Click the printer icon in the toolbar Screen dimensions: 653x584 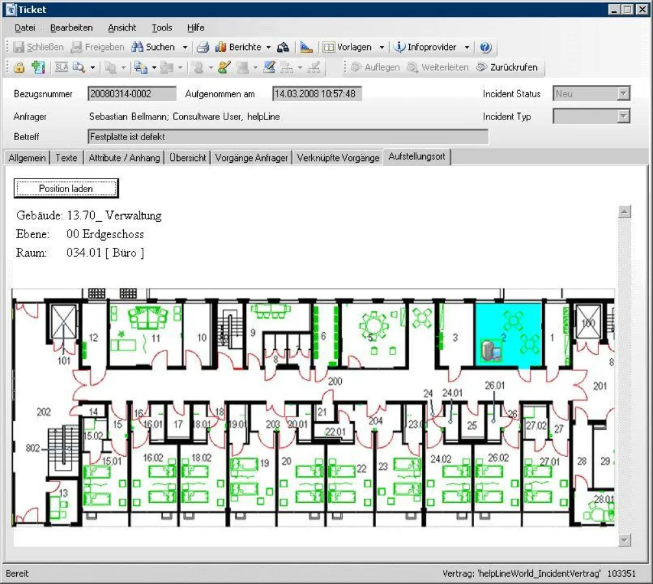pos(203,47)
